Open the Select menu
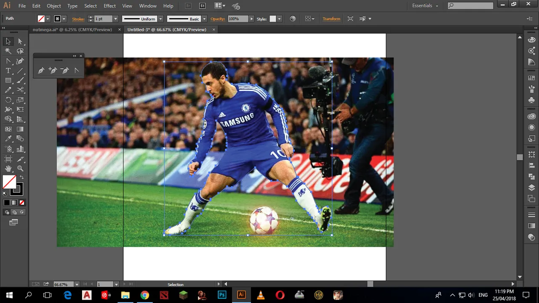This screenshot has height=303, width=539. click(x=91, y=6)
